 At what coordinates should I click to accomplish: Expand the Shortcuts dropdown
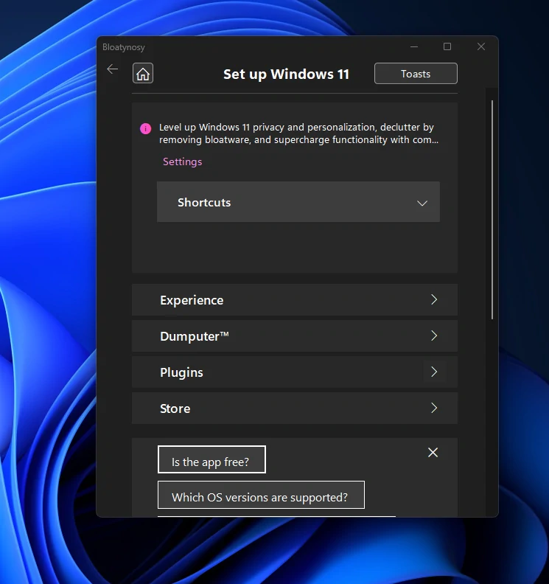(x=422, y=203)
